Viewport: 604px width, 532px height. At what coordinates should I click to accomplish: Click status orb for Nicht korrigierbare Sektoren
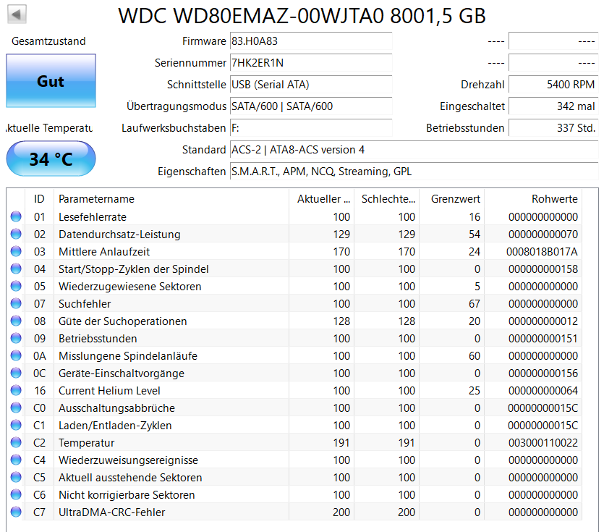(x=16, y=494)
